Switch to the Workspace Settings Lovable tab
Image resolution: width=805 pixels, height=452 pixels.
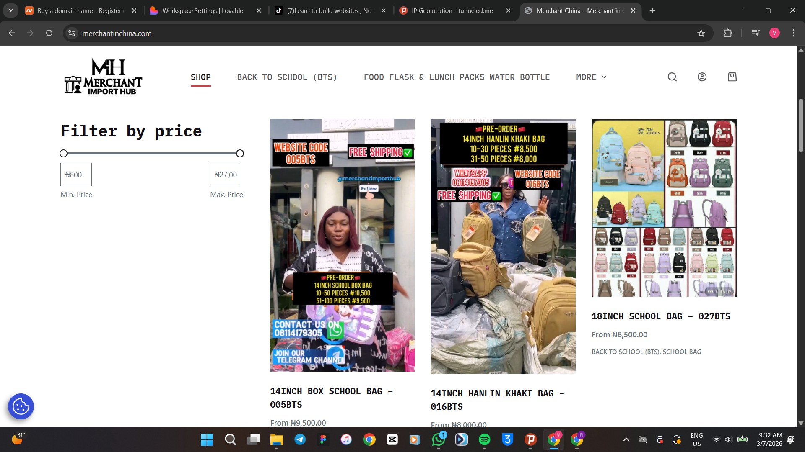click(x=203, y=10)
